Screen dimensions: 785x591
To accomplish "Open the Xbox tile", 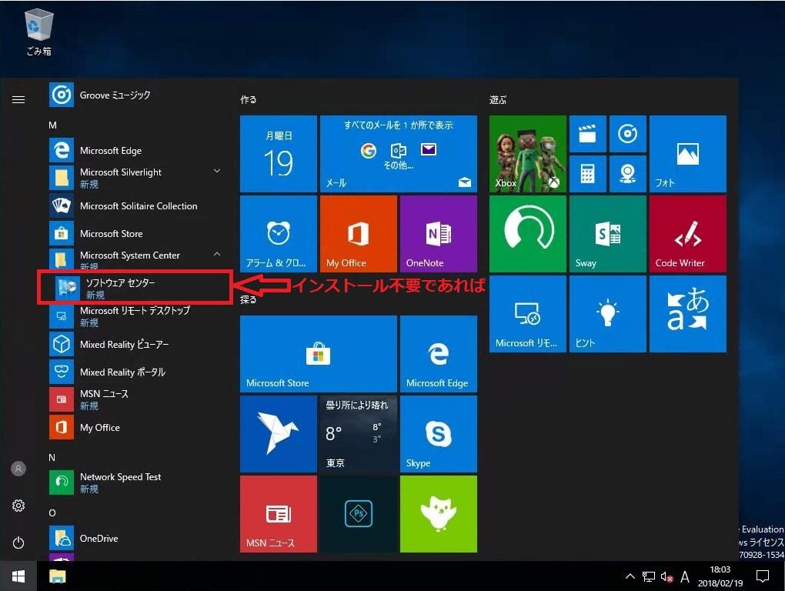I will click(x=528, y=154).
